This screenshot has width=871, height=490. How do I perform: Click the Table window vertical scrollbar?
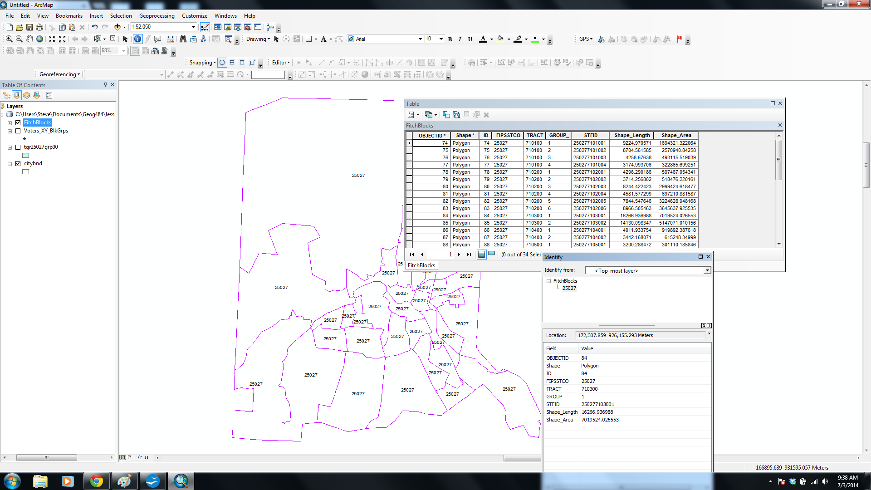point(779,190)
